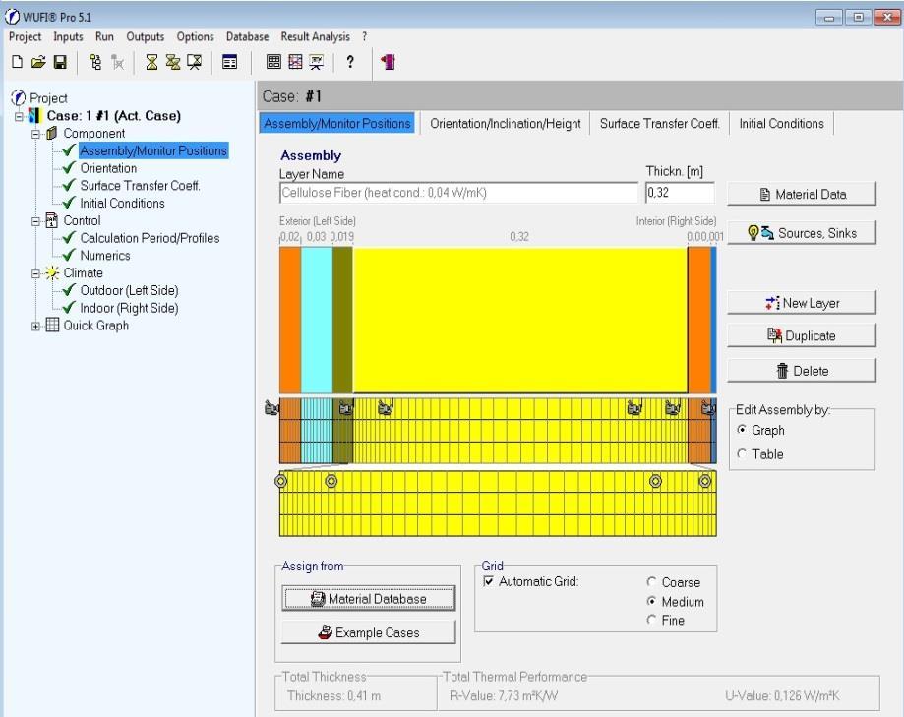Open the Result Analysis menu

(x=316, y=37)
